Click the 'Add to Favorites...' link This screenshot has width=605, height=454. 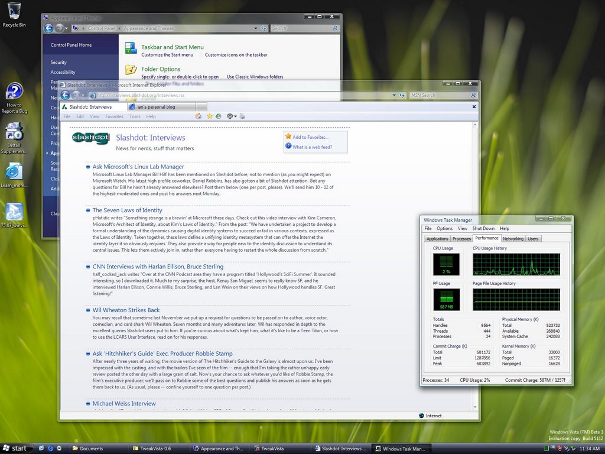click(x=310, y=137)
